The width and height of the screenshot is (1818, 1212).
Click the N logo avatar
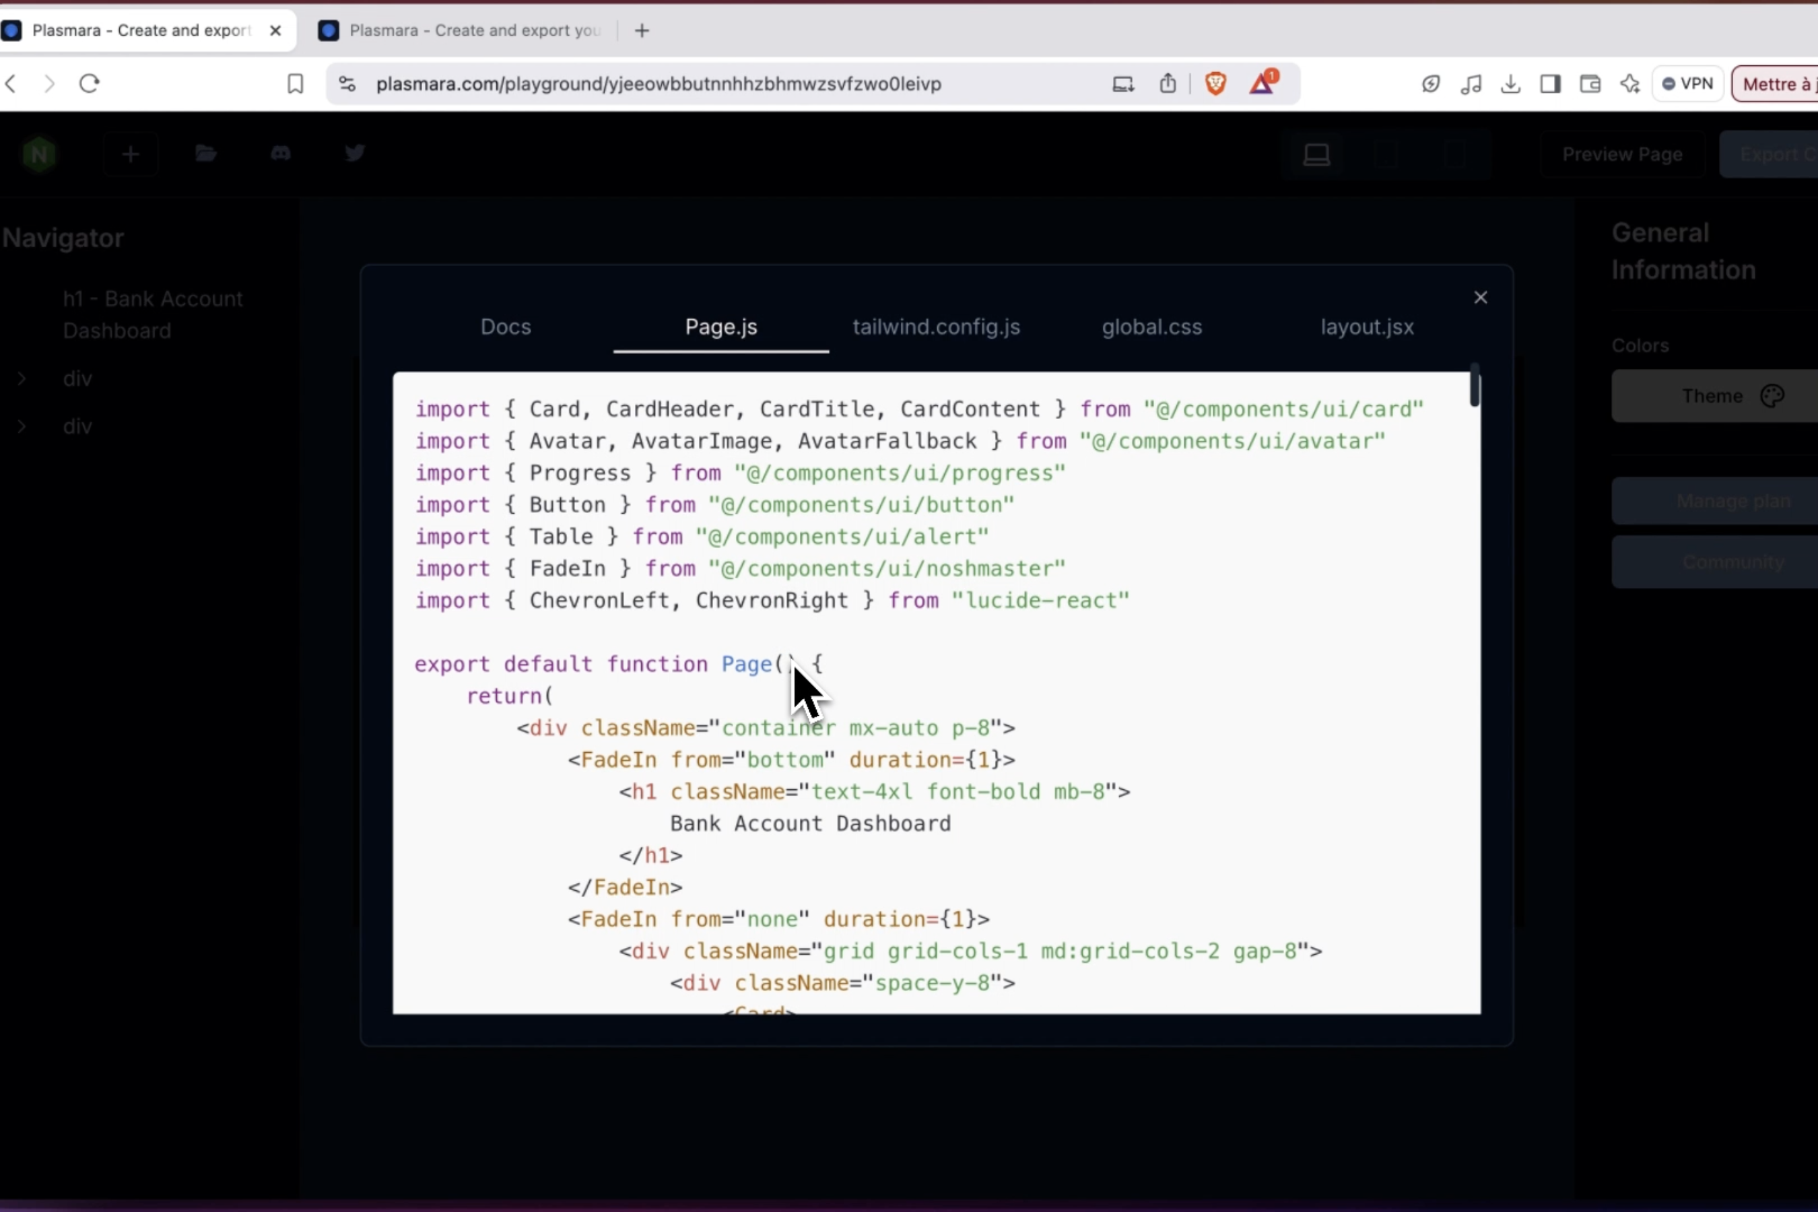(x=38, y=155)
